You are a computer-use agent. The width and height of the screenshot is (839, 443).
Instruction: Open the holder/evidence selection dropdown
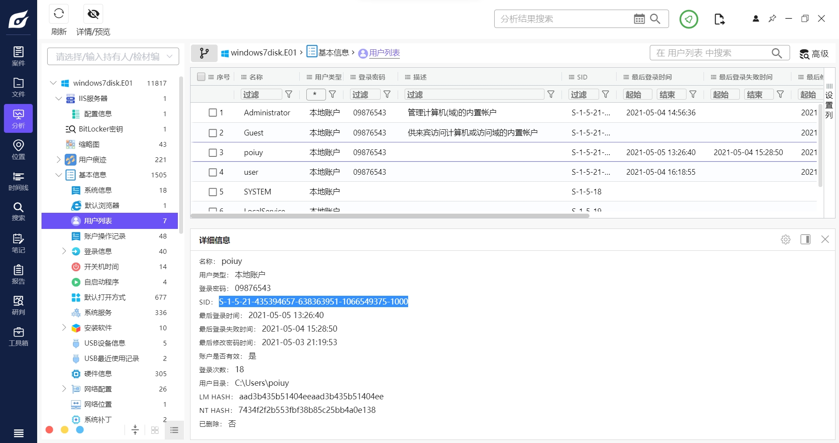(113, 56)
